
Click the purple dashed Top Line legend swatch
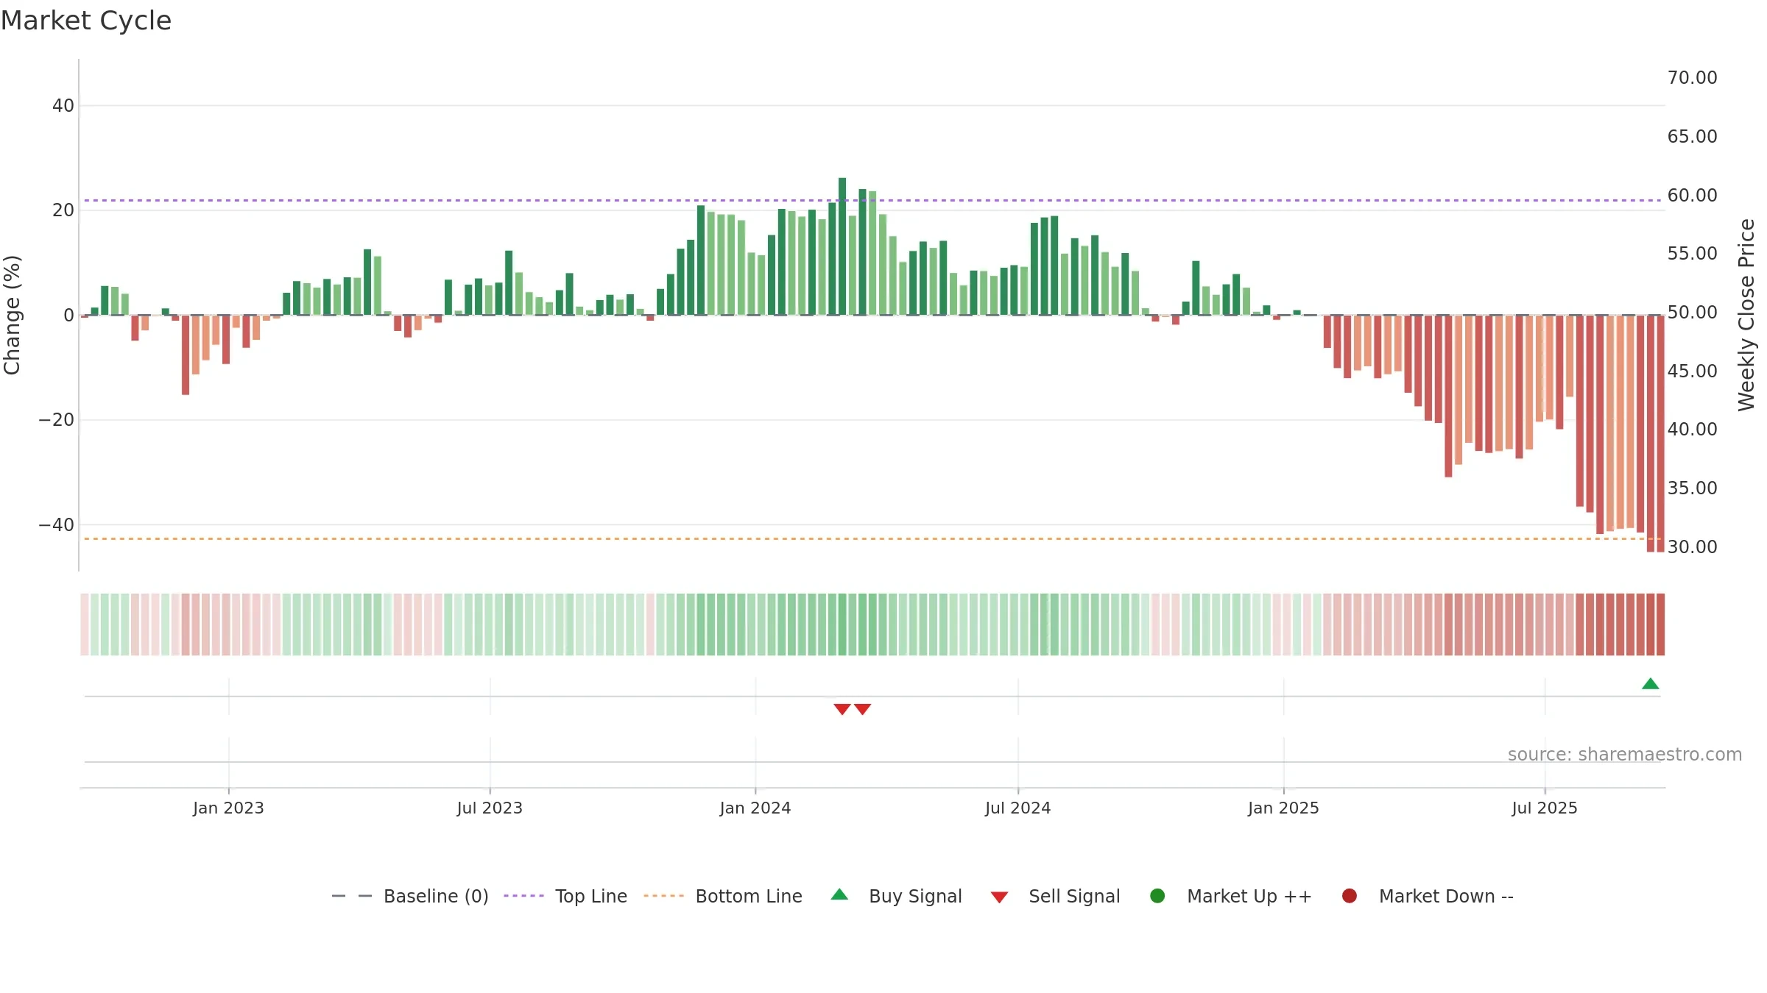point(523,896)
